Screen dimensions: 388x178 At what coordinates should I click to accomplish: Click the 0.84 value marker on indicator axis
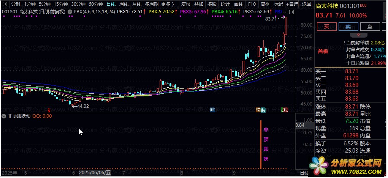click(x=300, y=125)
